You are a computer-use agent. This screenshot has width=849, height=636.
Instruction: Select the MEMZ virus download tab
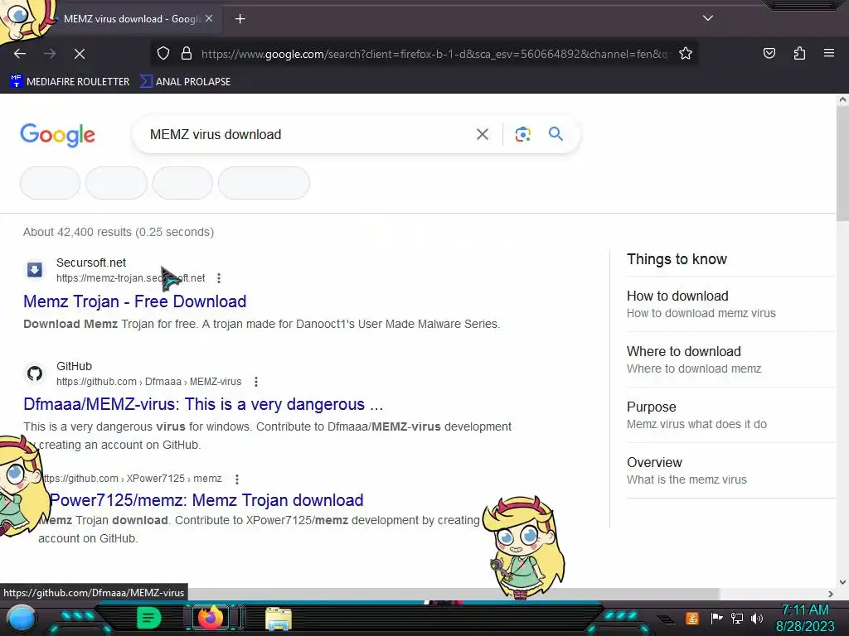pos(130,19)
